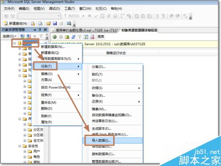221x166 pixels.
Task: Open the 报表(P) submenu
Action: tap(57, 95)
